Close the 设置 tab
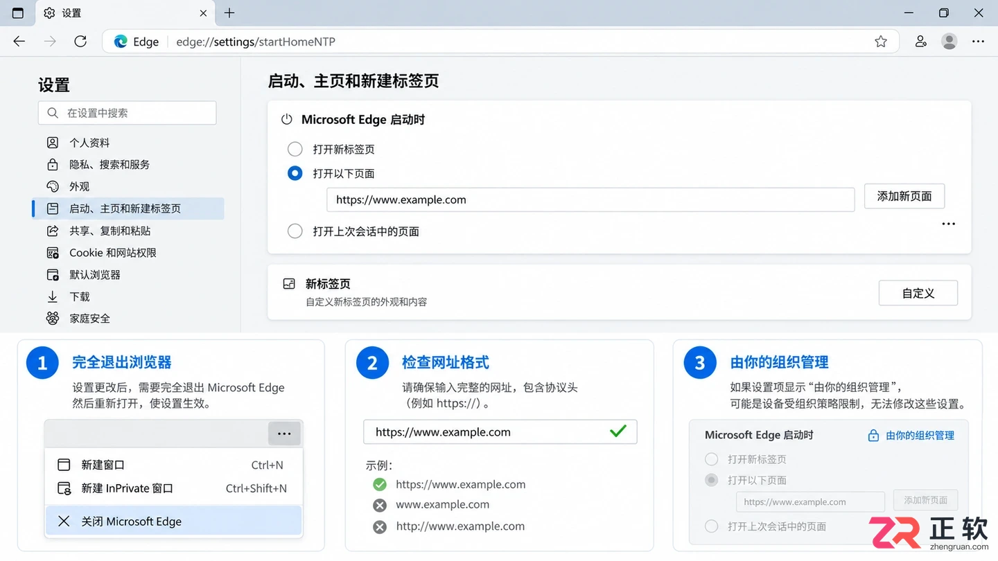The height and width of the screenshot is (561, 998). pos(203,13)
